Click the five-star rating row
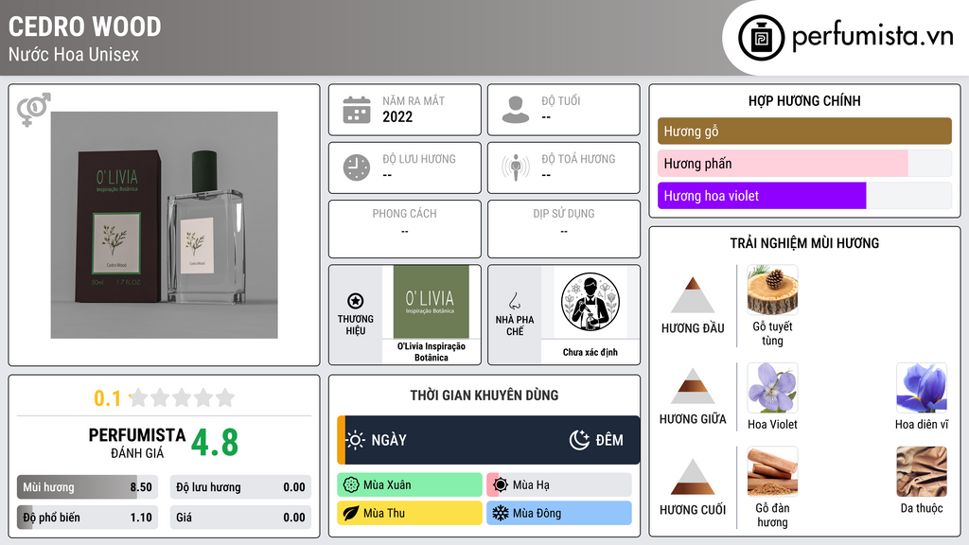 (182, 397)
